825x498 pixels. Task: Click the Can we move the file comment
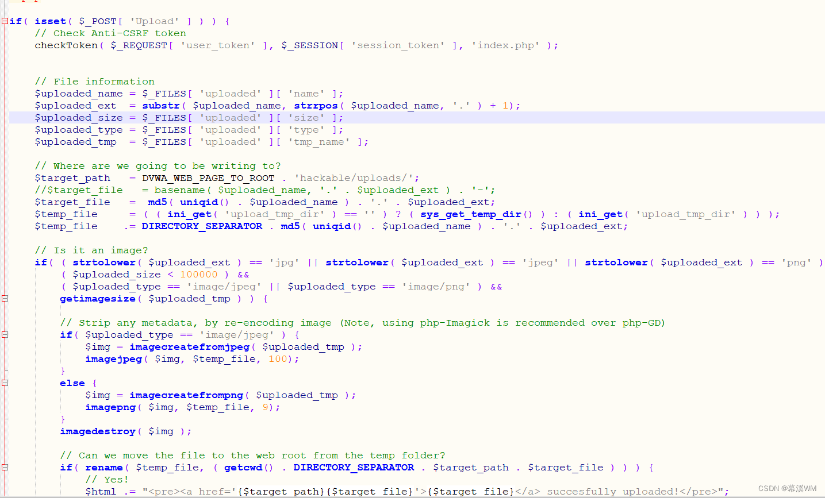click(253, 455)
